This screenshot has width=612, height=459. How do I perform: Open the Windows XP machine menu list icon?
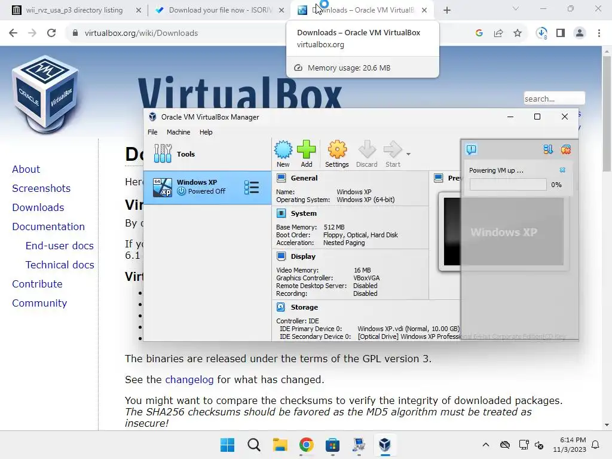(x=252, y=187)
